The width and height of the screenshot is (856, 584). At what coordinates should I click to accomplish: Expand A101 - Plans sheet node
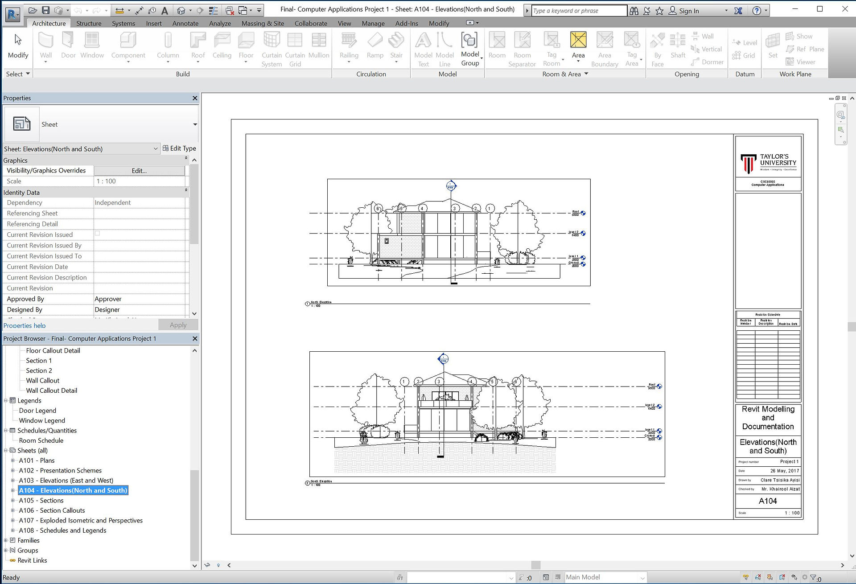[12, 461]
